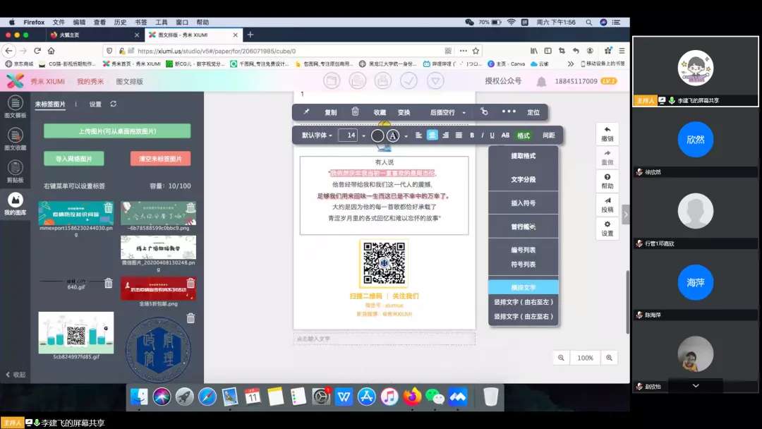Select the justify align text icon
The width and height of the screenshot is (762, 429).
click(459, 135)
